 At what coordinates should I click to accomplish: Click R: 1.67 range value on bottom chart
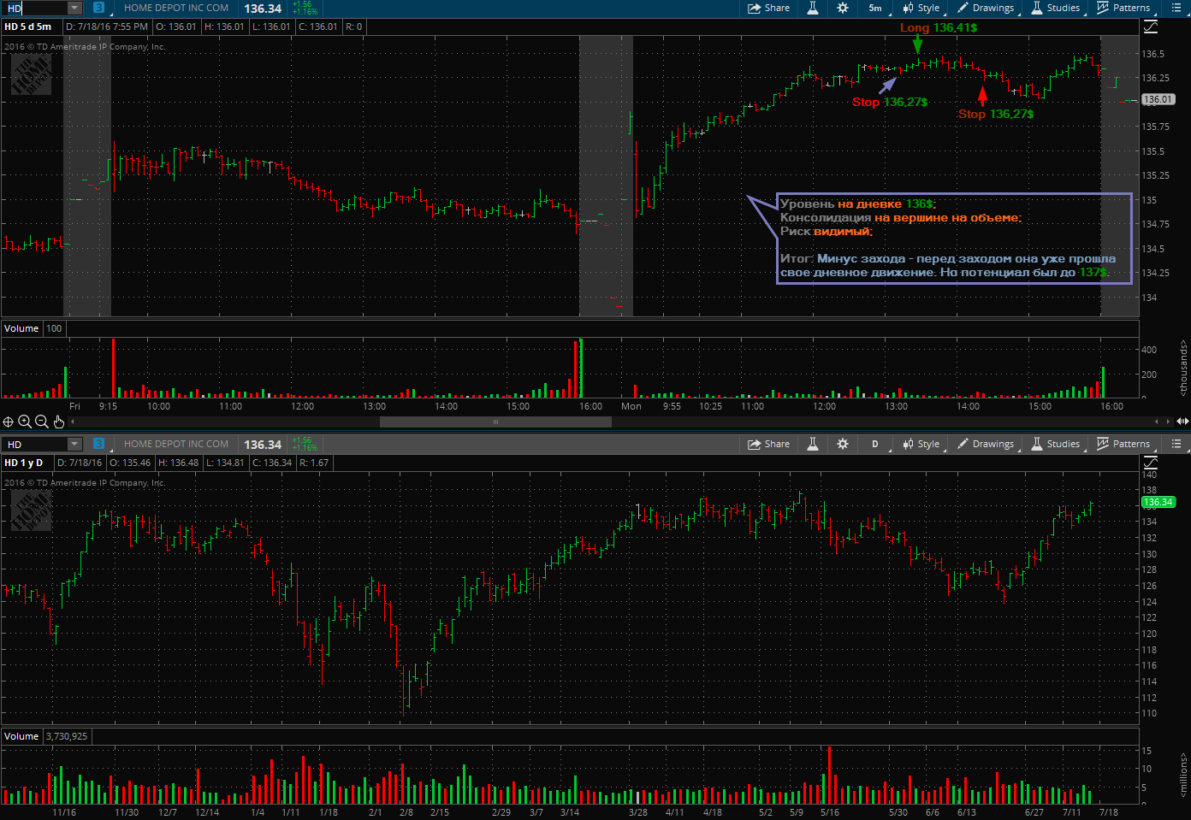coord(314,463)
